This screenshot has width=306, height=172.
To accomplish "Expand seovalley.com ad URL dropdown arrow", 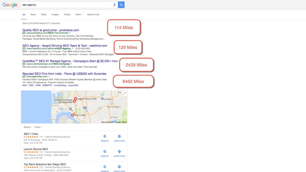I will click(49, 77).
